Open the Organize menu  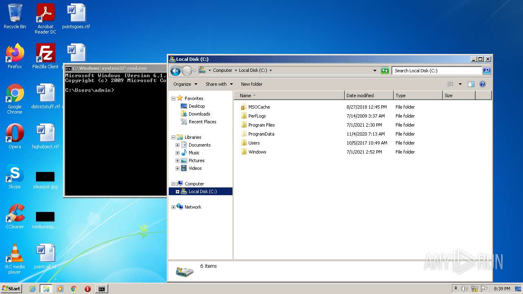coord(185,84)
